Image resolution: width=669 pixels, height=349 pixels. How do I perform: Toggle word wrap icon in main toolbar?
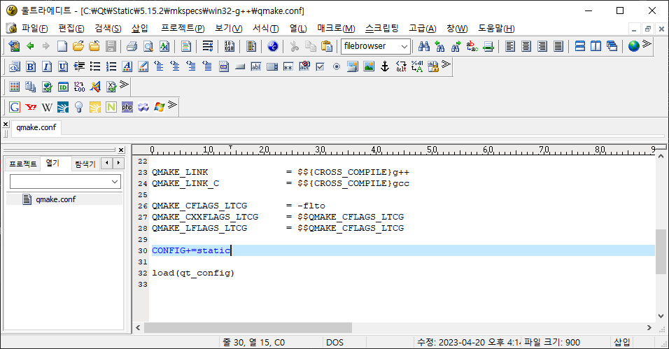[x=208, y=46]
